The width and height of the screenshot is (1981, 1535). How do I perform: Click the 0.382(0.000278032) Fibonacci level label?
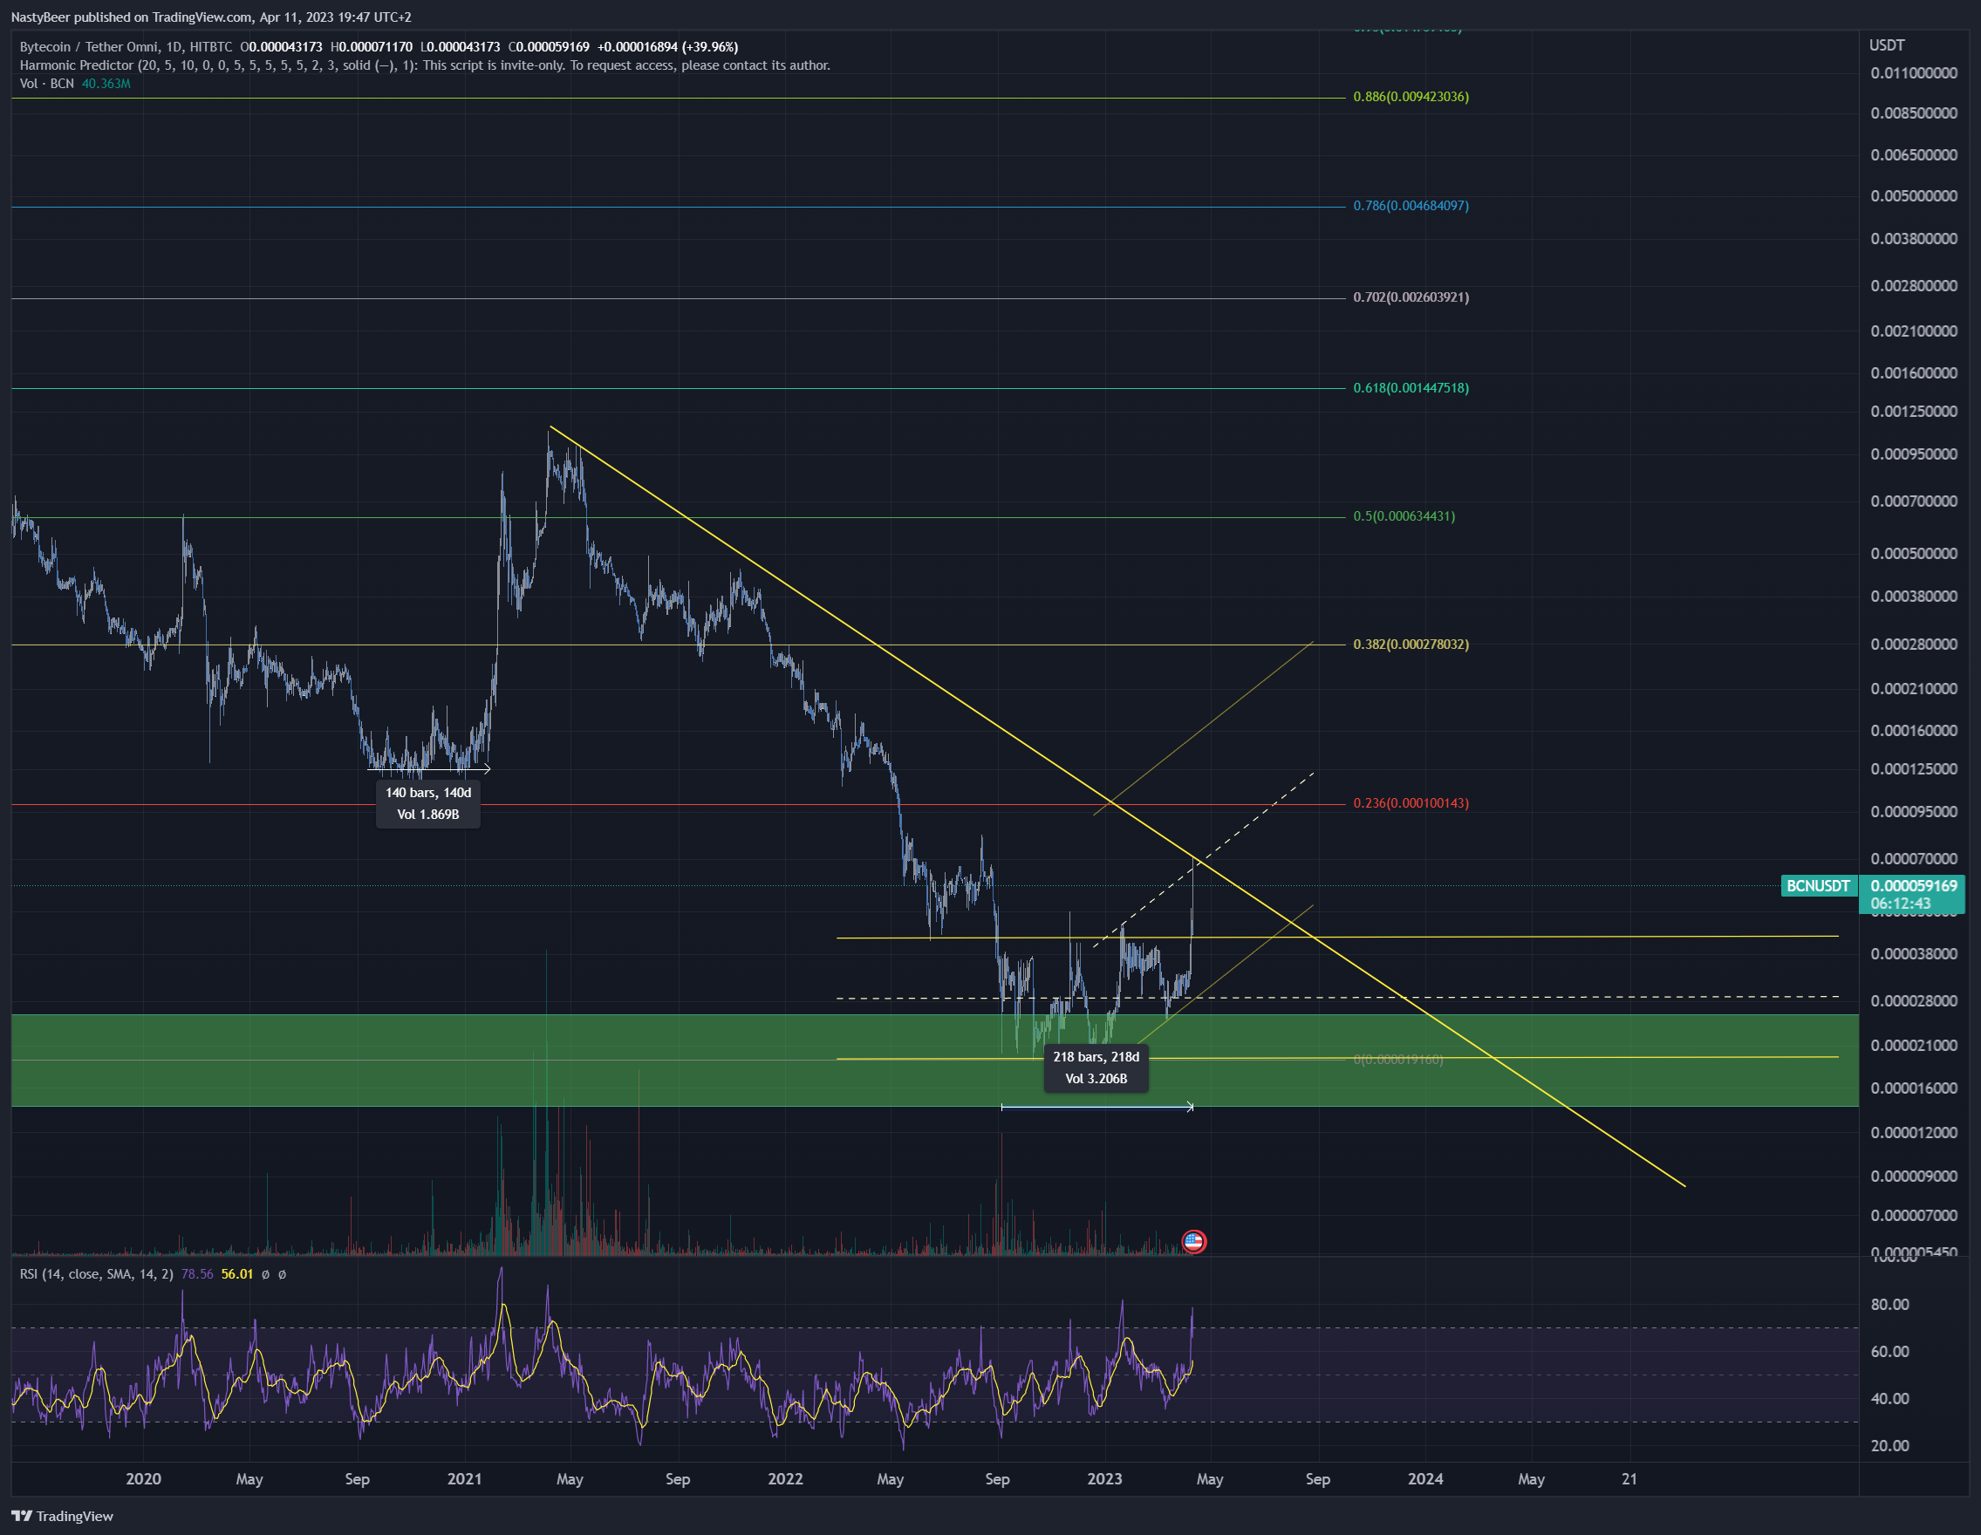(1411, 644)
